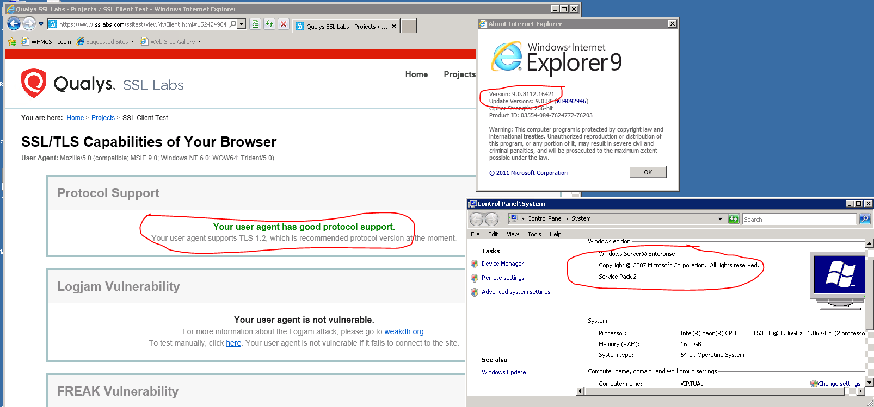Screen dimensions: 874x407
Task: Expand the Suggested Sites dropdown arrow
Action: click(x=132, y=42)
